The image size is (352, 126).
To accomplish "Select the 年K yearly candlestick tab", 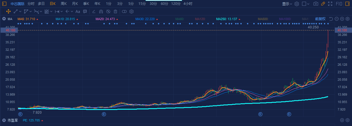I will [97, 4].
